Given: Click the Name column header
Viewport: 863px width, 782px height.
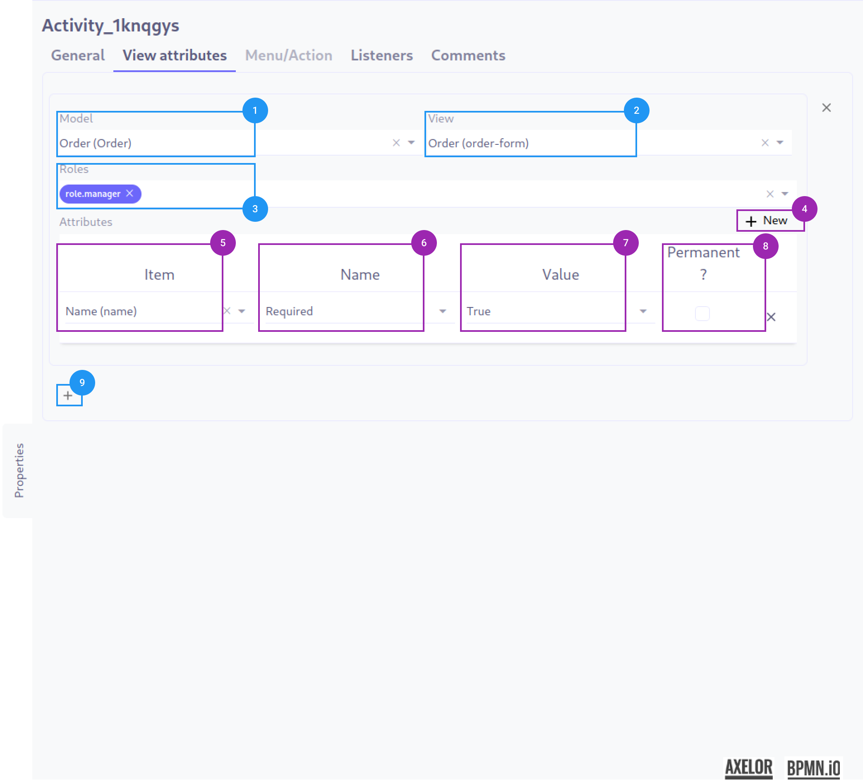Looking at the screenshot, I should 360,275.
